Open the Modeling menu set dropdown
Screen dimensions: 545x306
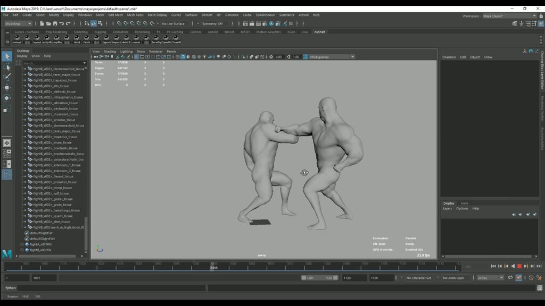tap(18, 23)
